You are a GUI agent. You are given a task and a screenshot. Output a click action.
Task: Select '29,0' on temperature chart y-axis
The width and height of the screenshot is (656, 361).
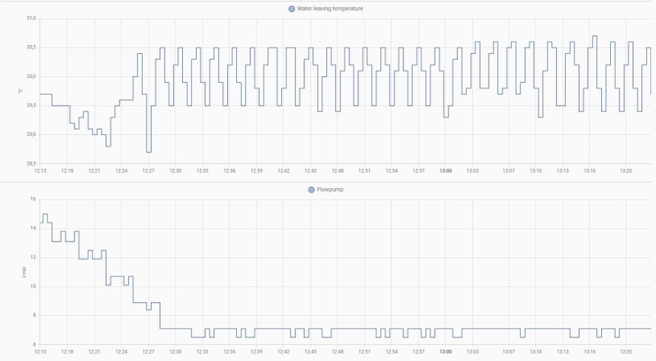pos(31,134)
